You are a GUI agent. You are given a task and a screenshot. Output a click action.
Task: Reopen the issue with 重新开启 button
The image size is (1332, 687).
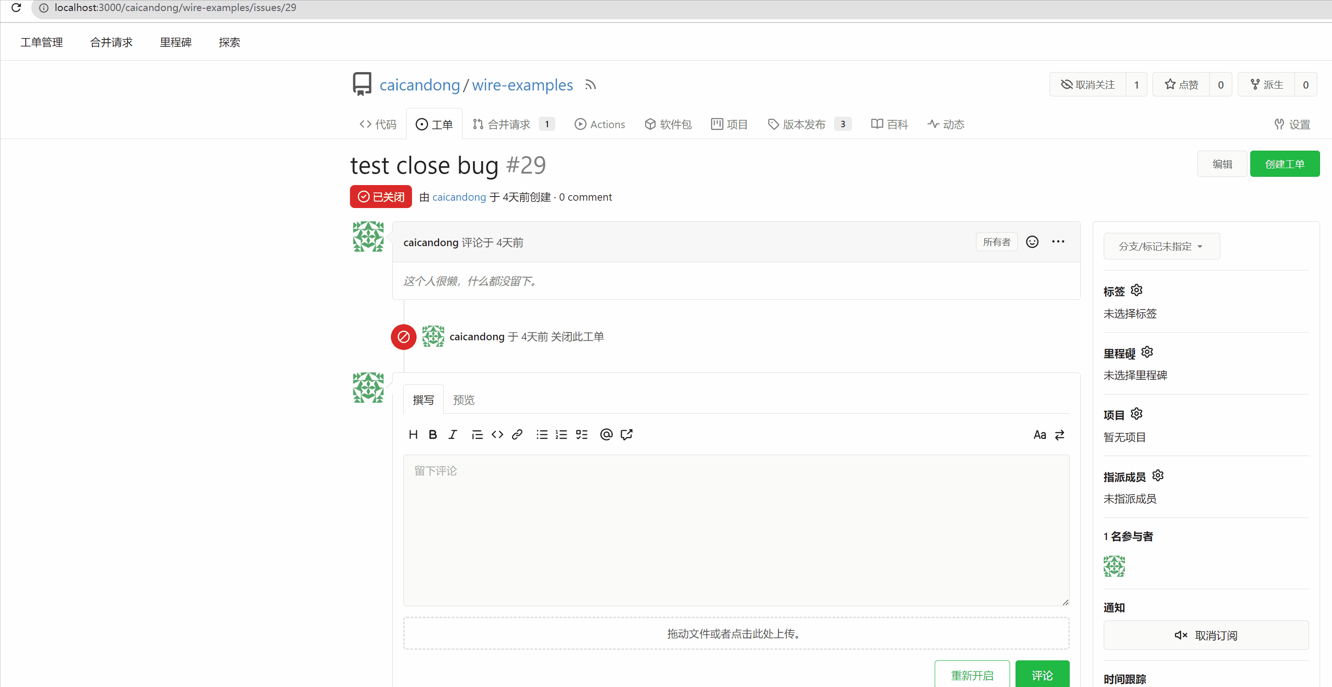coord(972,675)
